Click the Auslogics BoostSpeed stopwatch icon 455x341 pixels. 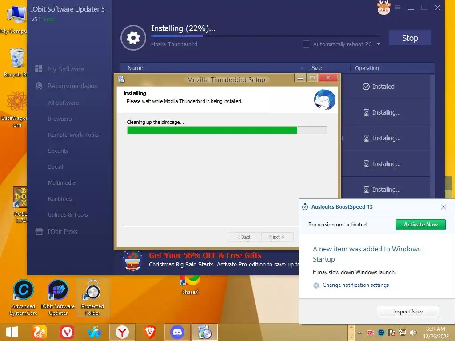click(305, 207)
